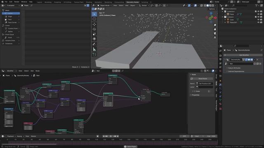Viewport: 264px width, 148px height.
Task: Select the Scale tool in viewport toolbar
Action: pyautogui.click(x=94, y=34)
